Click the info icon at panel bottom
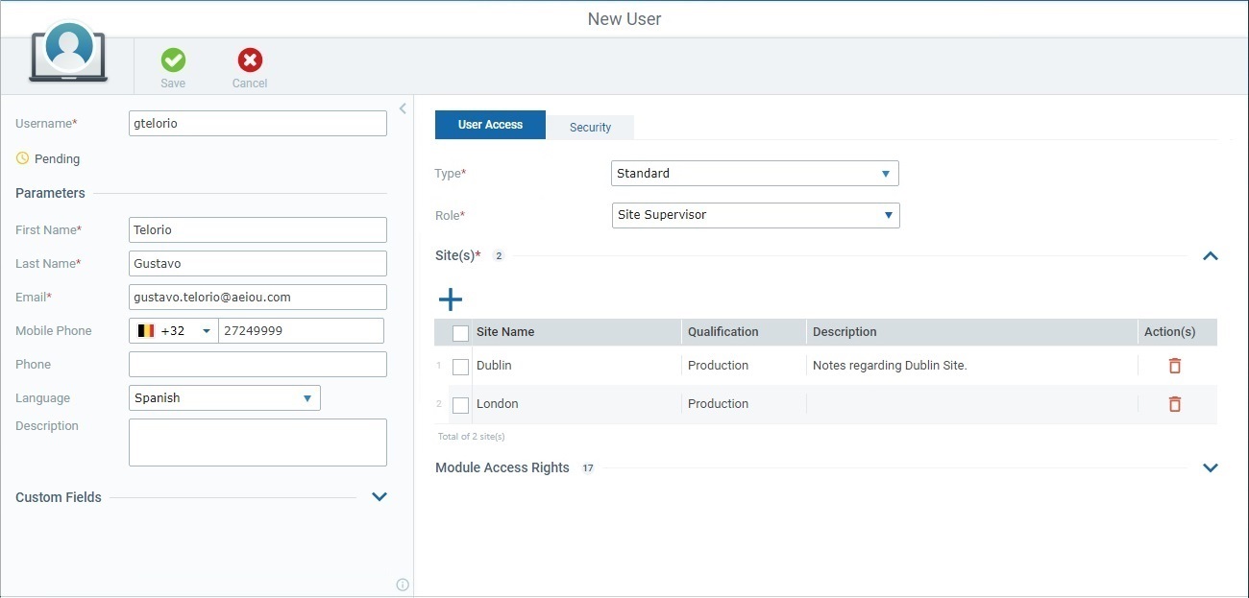Viewport: 1249px width, 598px height. [x=403, y=584]
